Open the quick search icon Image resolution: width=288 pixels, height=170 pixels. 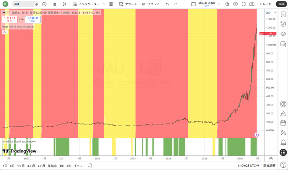227,4
